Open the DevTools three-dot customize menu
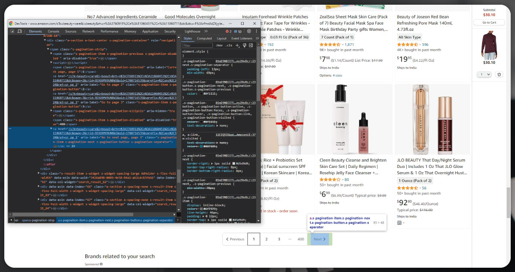This screenshot has height=272, width=515. point(257,31)
